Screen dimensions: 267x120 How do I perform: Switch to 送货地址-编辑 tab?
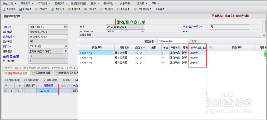(x=41, y=73)
